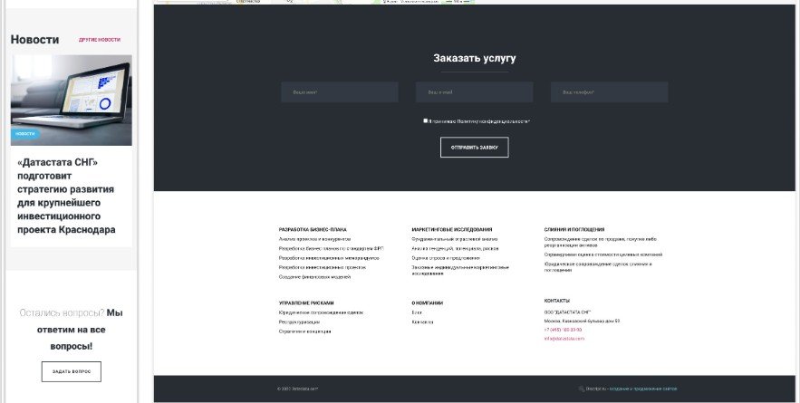Open 'Разработка инвестиционных проектов' link
This screenshot has width=800, height=403.
(322, 267)
